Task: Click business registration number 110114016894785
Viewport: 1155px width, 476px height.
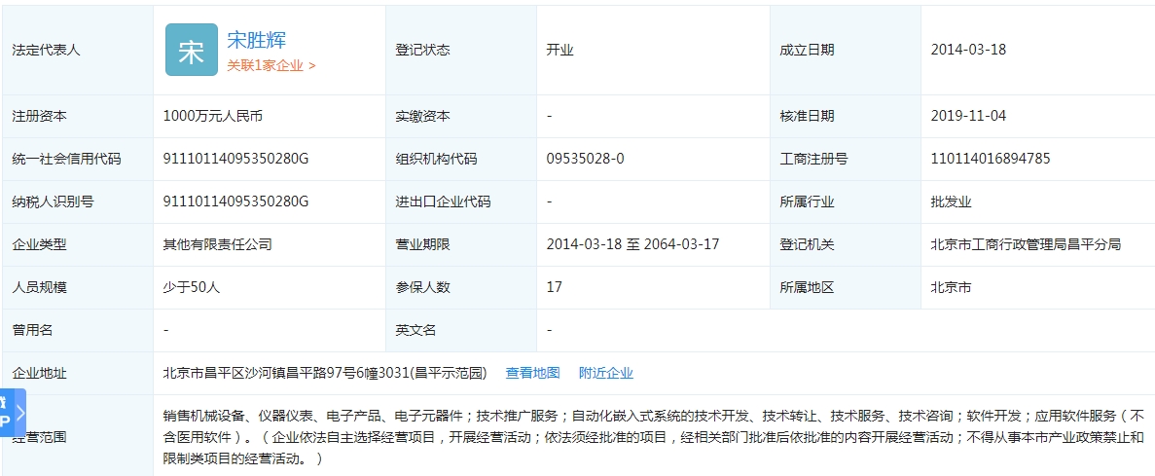Action: click(990, 159)
